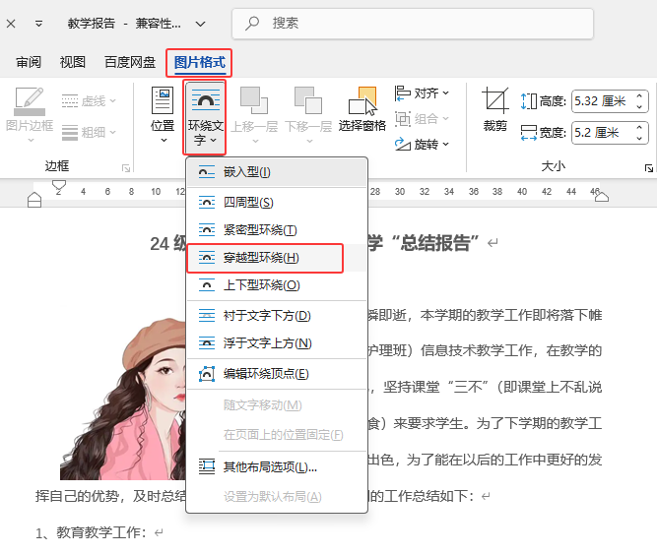
Task: Select In Front of Text 浮于文字上方(N)
Action: point(277,343)
